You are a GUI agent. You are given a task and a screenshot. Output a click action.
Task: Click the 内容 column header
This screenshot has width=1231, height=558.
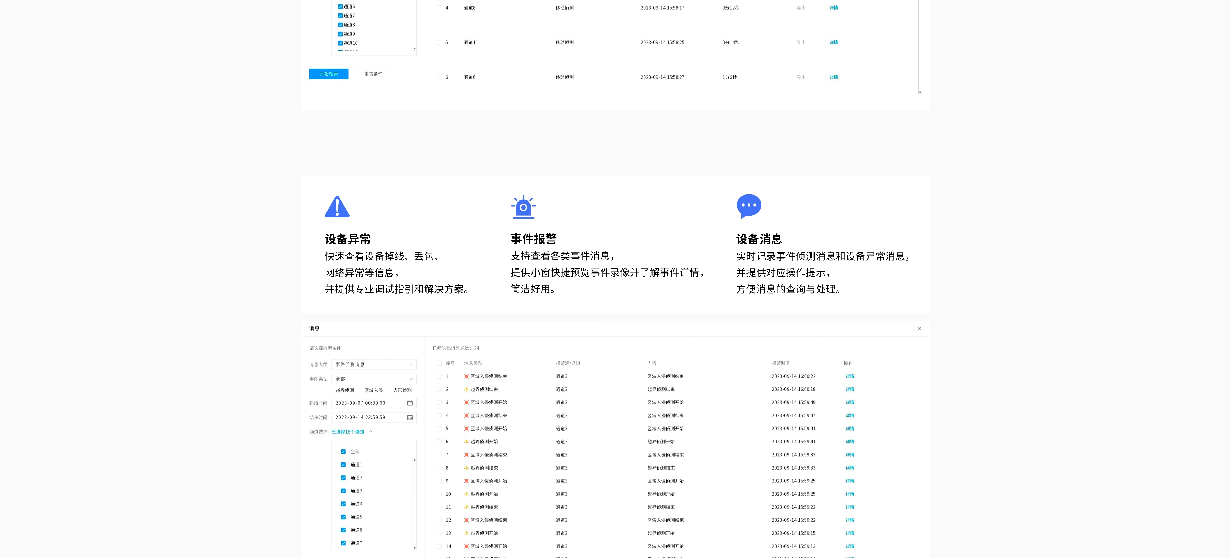point(652,364)
